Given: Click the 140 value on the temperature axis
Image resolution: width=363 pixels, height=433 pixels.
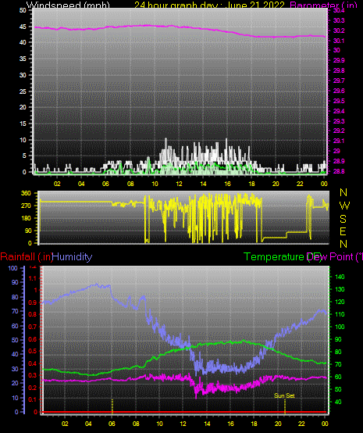Looking at the screenshot, I should 340,277.
